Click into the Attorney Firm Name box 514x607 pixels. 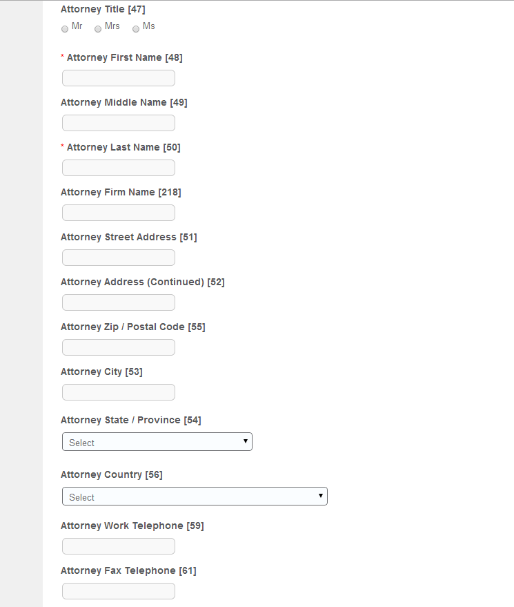click(x=119, y=213)
